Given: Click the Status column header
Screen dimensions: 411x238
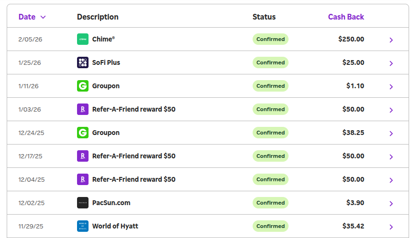Looking at the screenshot, I should (x=264, y=17).
